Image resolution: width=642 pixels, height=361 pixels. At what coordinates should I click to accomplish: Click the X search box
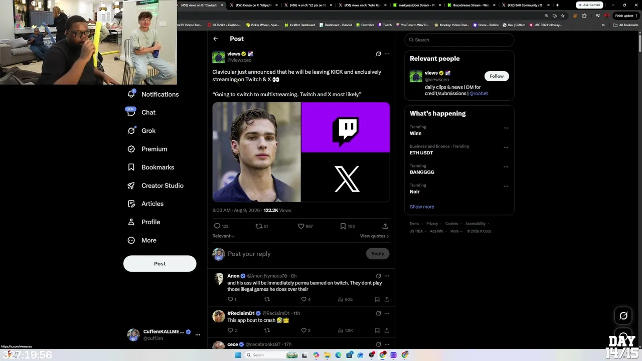point(459,40)
